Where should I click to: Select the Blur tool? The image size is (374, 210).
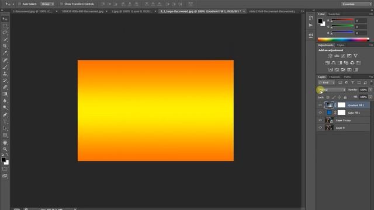[5, 101]
